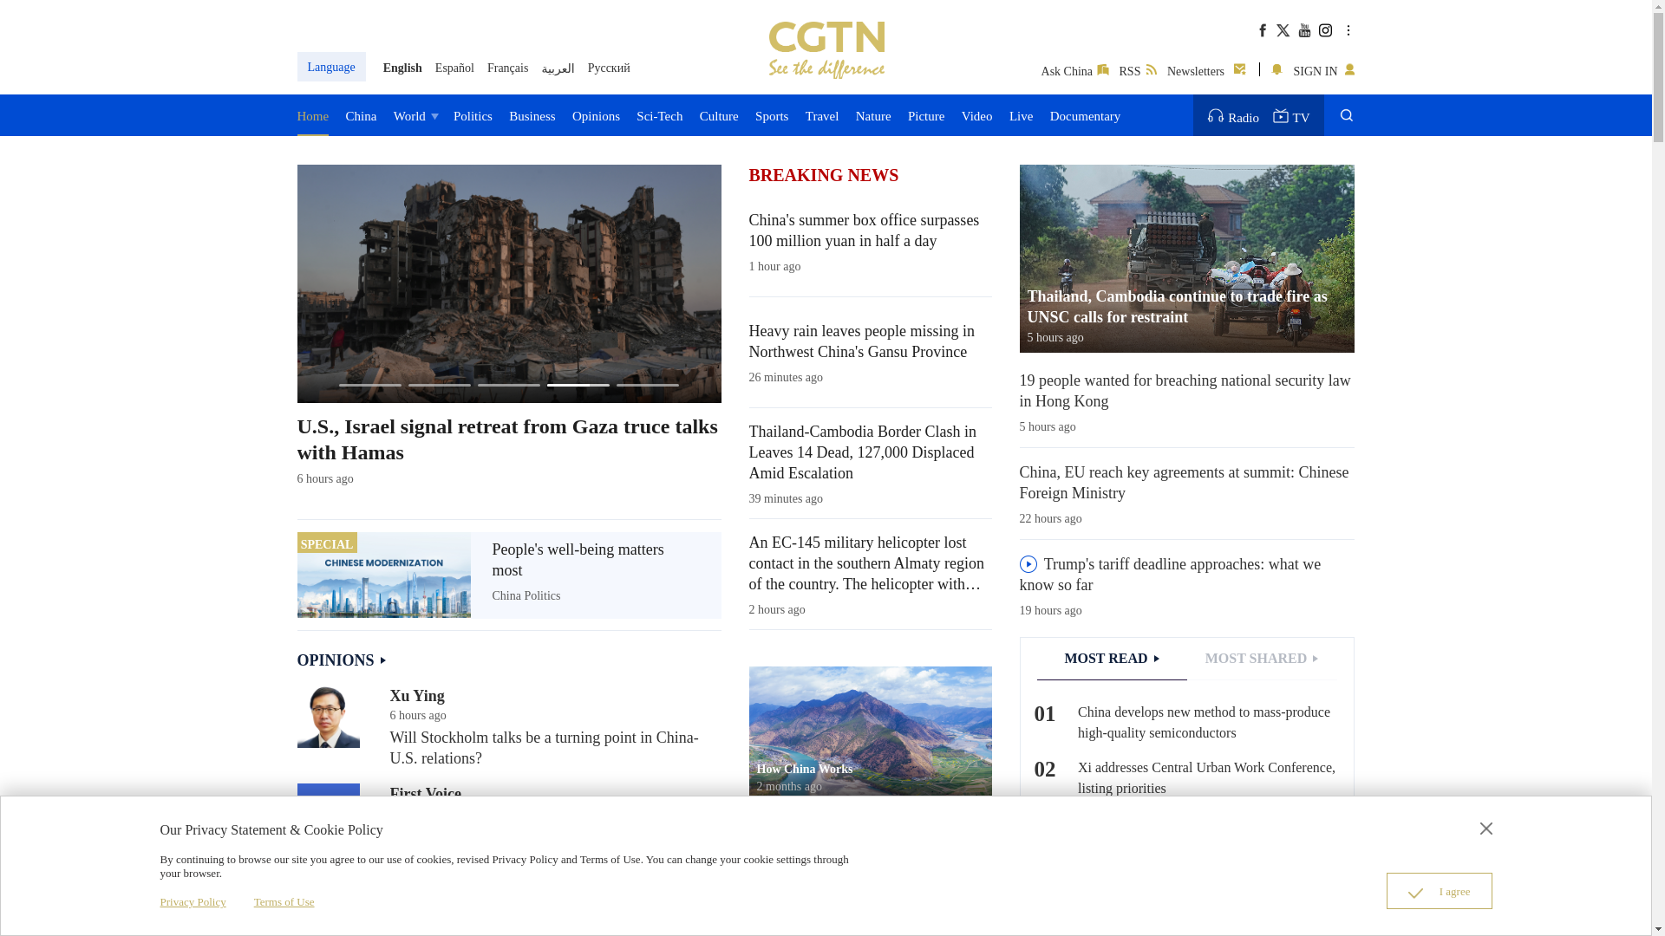Click the notification bell icon
This screenshot has width=1665, height=936.
[x=1276, y=69]
